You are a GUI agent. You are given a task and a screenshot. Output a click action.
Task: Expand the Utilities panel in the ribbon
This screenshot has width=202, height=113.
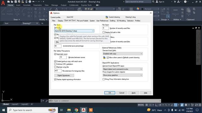click(177, 19)
